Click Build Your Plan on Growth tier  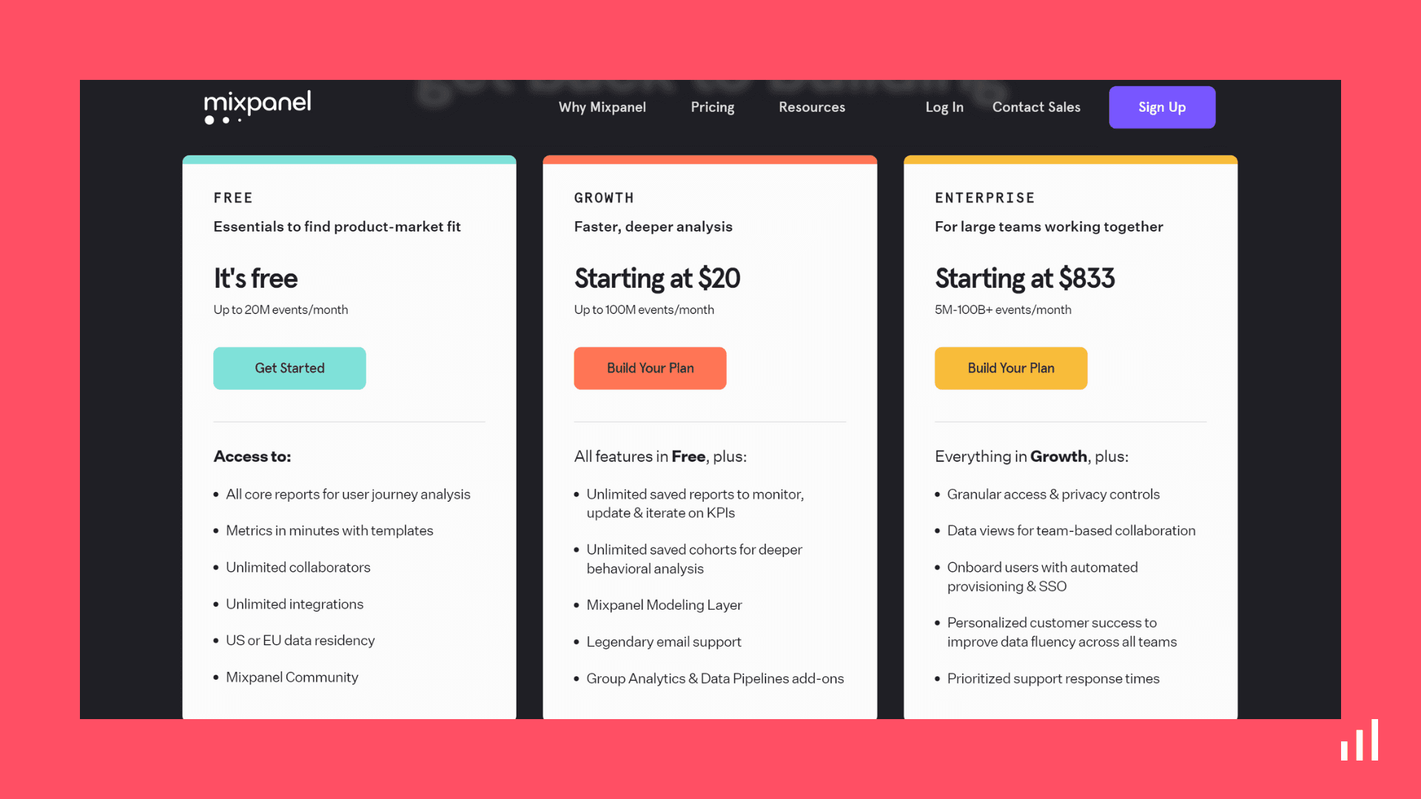coord(650,368)
